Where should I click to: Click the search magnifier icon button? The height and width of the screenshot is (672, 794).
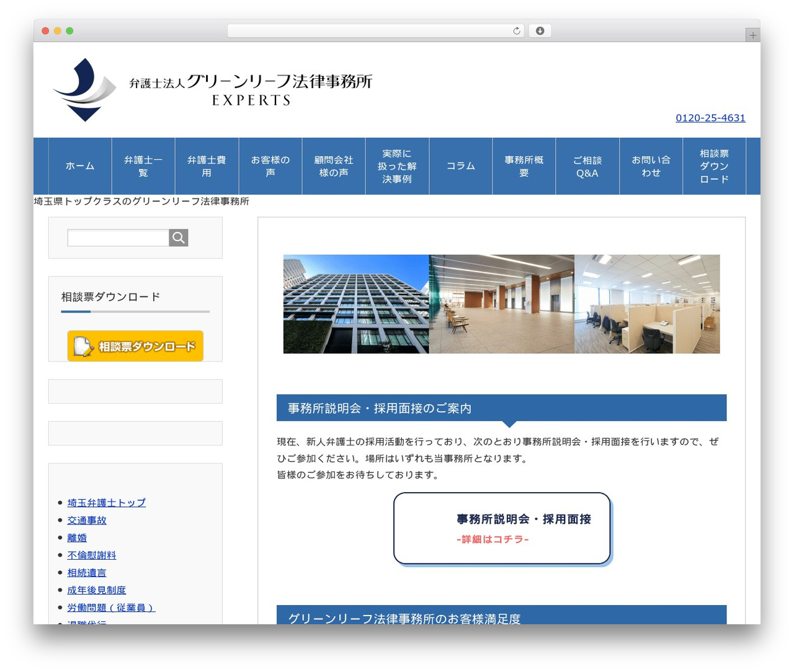(x=178, y=237)
